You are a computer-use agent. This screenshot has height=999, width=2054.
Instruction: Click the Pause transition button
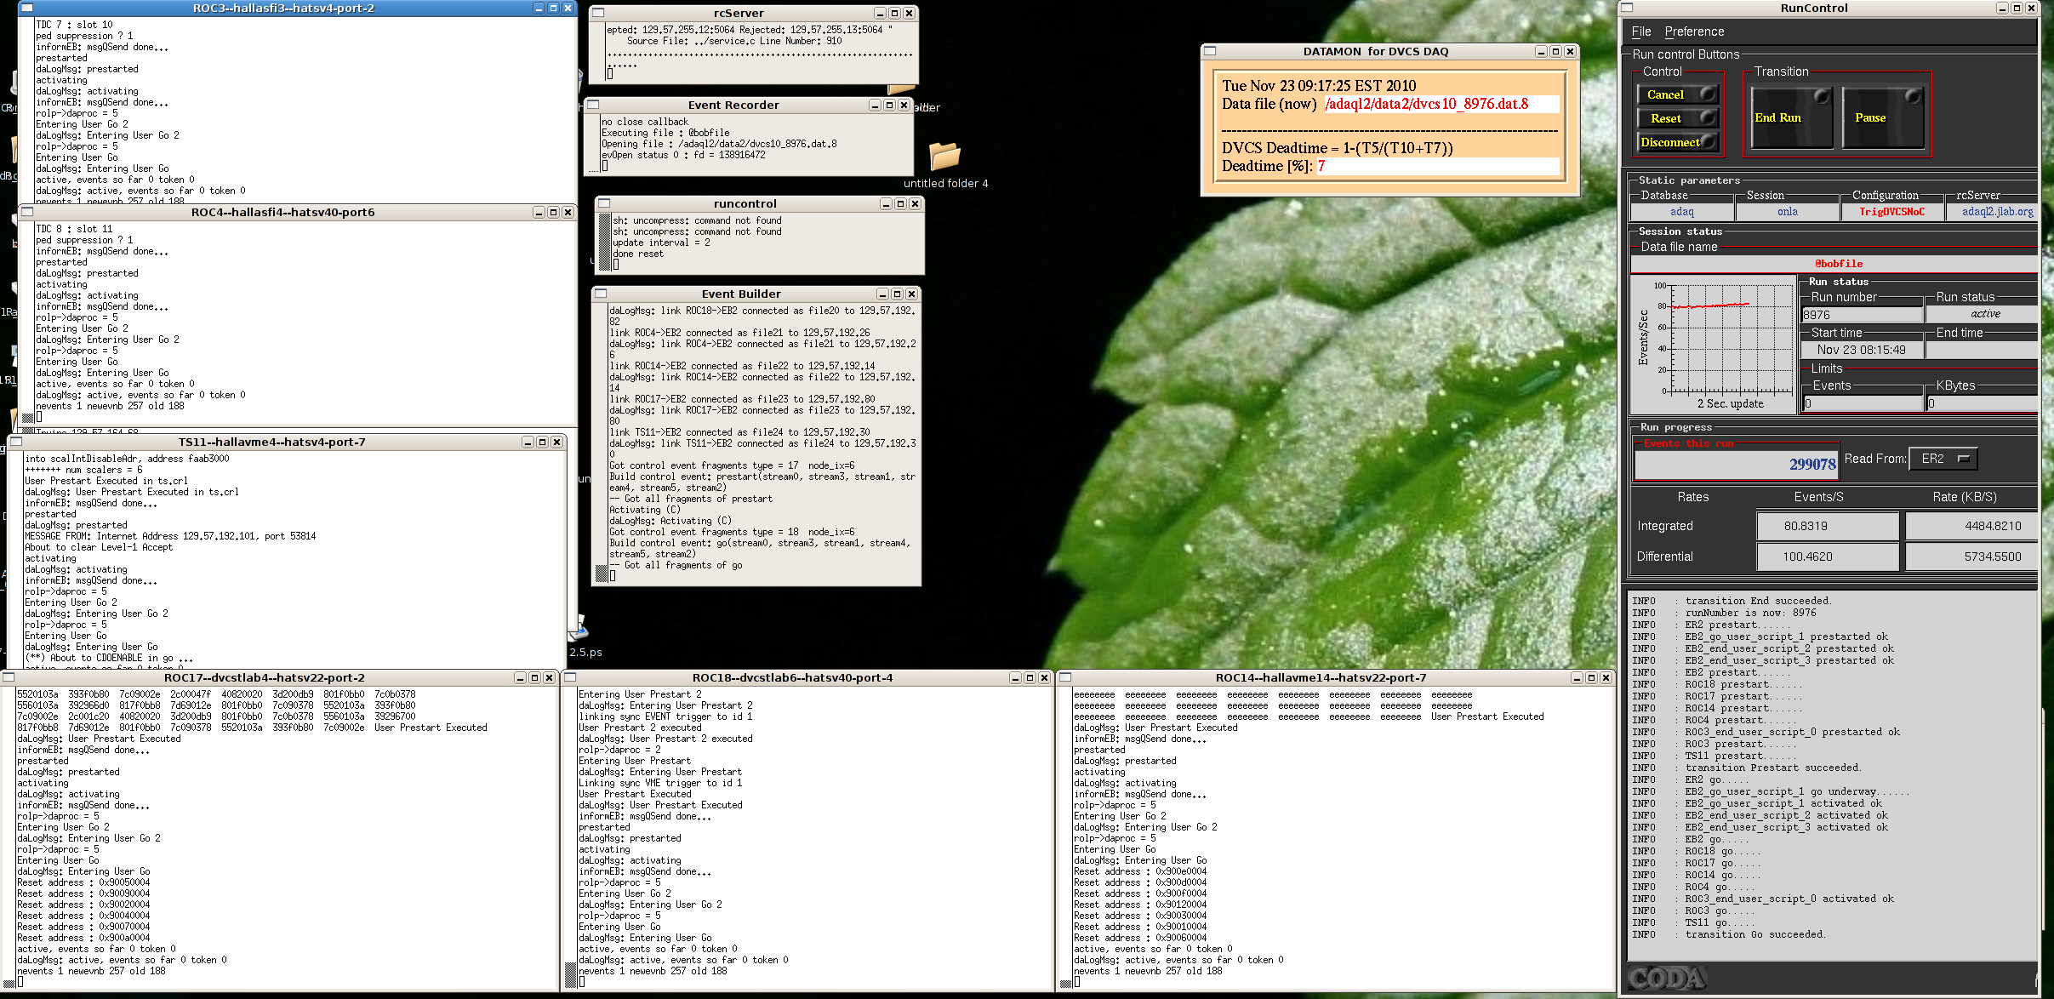(x=1882, y=117)
